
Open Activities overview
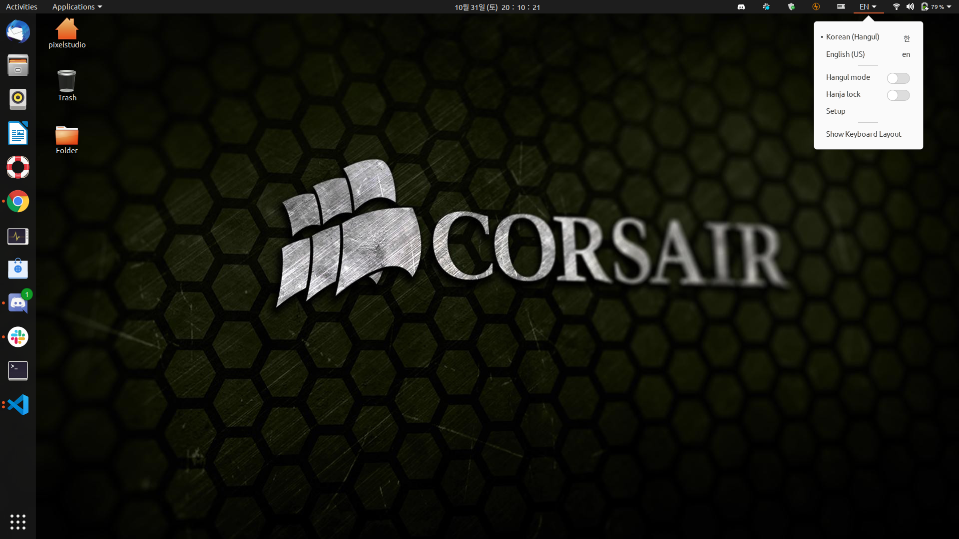[x=21, y=7]
